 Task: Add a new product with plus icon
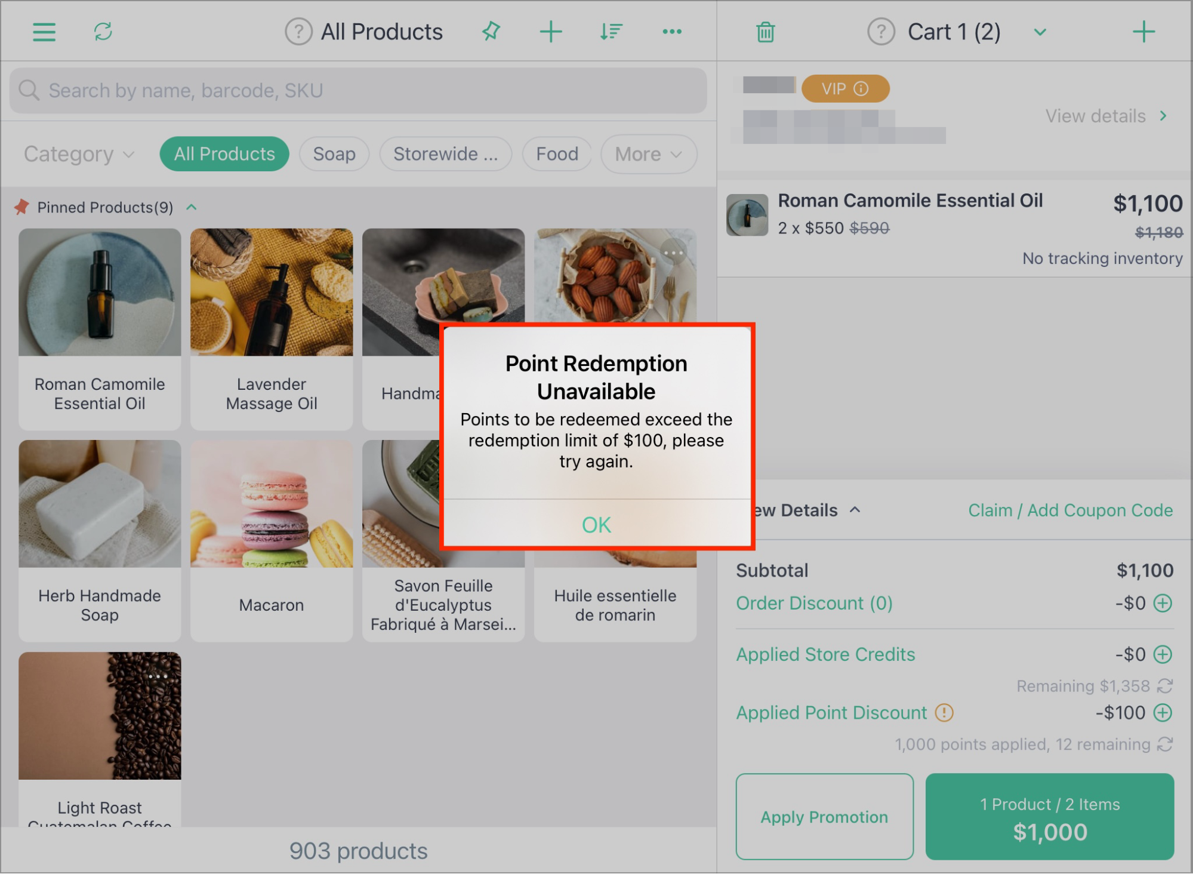pos(551,32)
